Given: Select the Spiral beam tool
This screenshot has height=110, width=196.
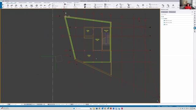Looking at the screenshot, I should [x=36, y=6].
